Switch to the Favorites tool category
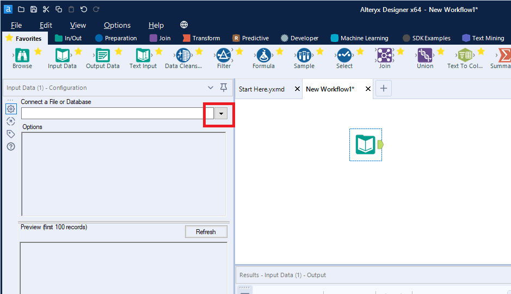Image resolution: width=511 pixels, height=294 pixels. [x=25, y=38]
